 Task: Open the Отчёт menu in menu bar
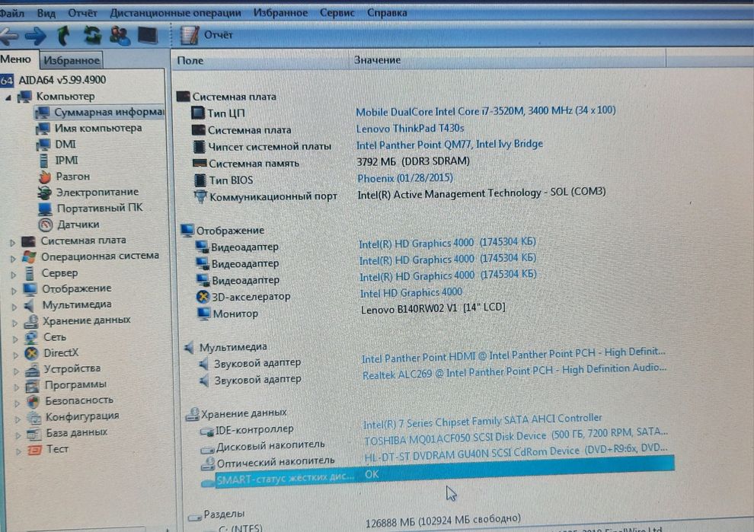point(82,13)
